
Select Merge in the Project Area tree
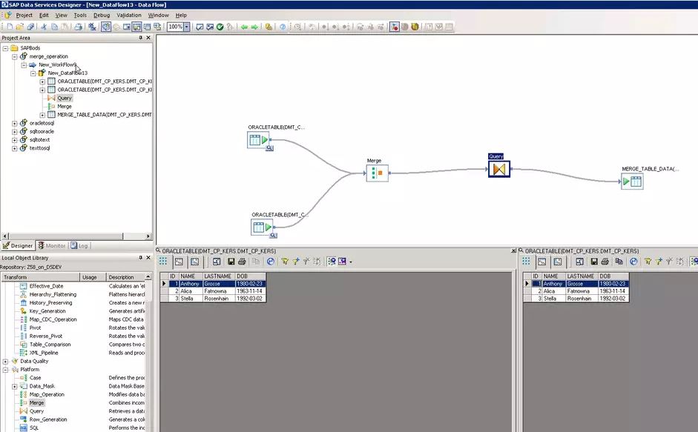[x=65, y=106]
